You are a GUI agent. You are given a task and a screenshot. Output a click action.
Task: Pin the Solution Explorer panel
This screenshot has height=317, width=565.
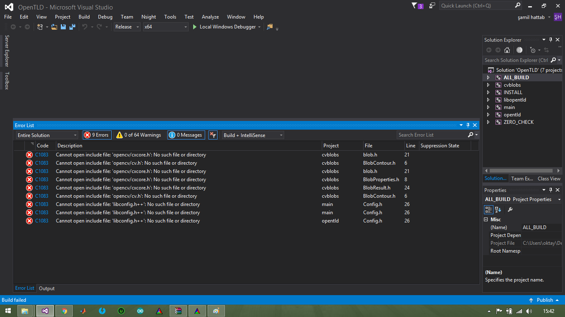(551, 40)
